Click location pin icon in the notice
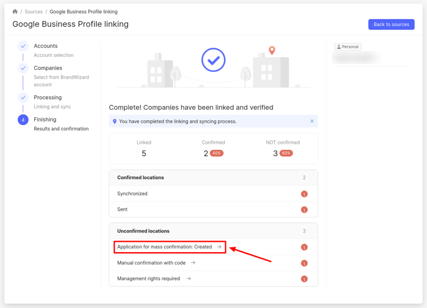 tap(115, 121)
